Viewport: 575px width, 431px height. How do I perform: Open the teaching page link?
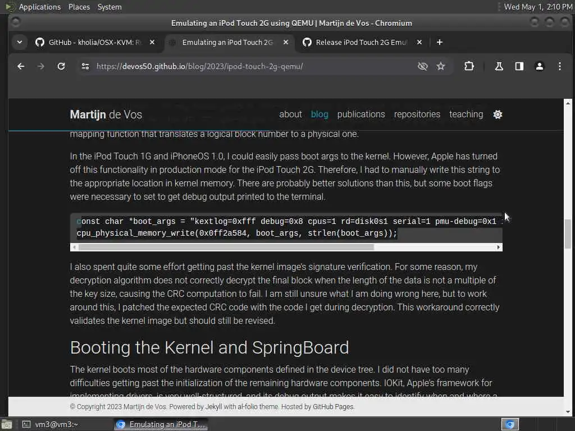click(x=466, y=114)
